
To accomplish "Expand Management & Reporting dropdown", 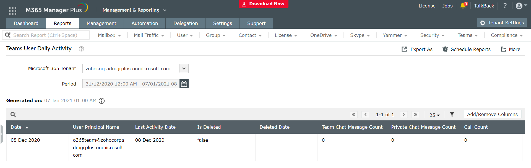I will click(x=134, y=10).
